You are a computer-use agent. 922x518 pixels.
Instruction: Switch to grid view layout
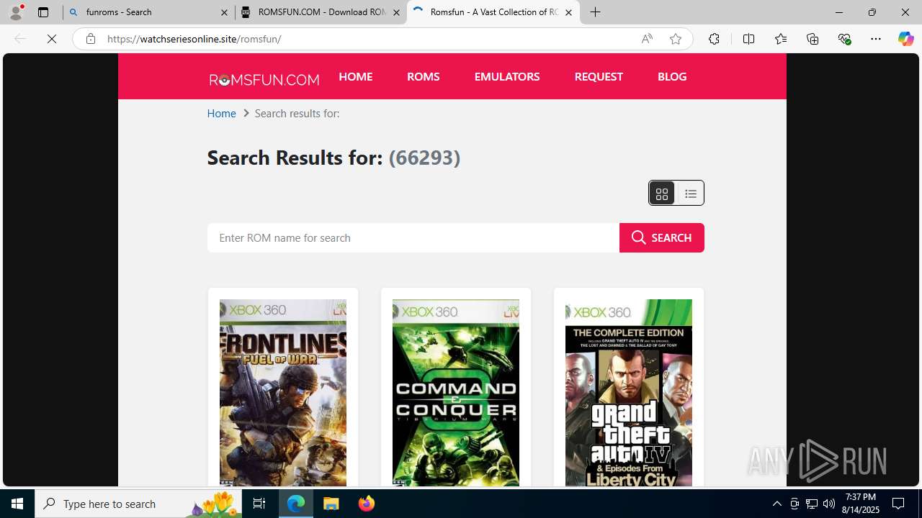click(662, 194)
